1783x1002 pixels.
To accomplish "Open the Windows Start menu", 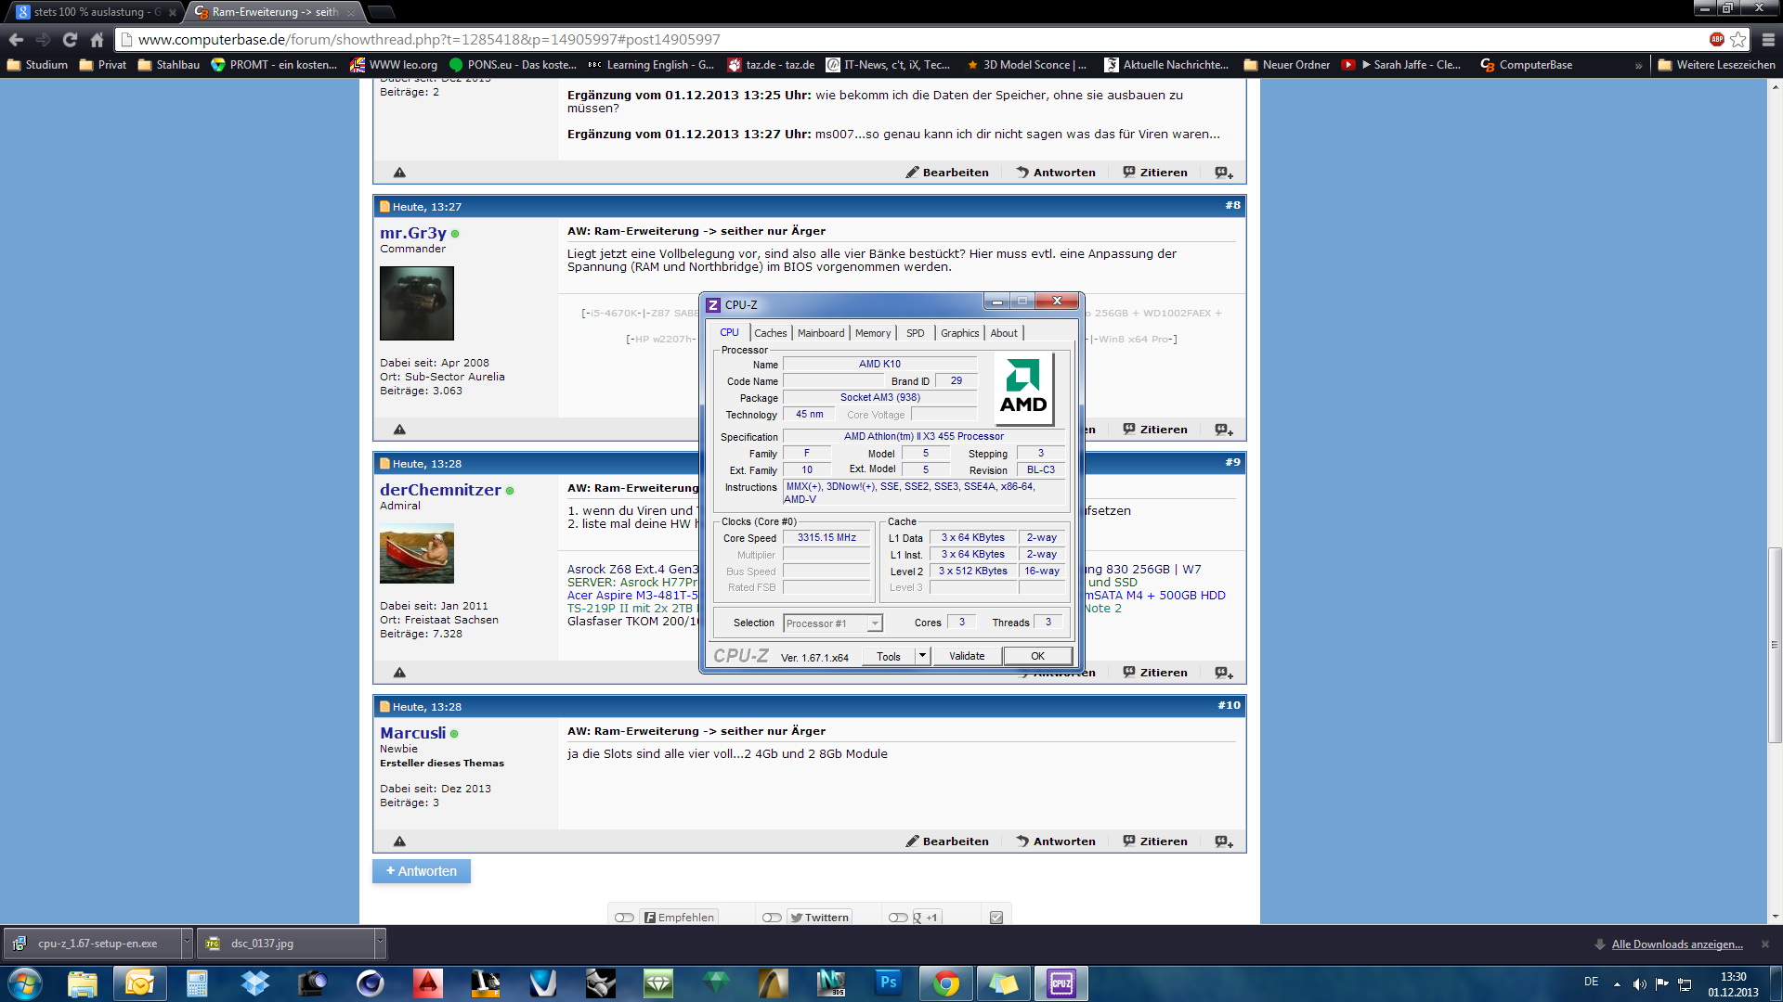I will pos(25,983).
